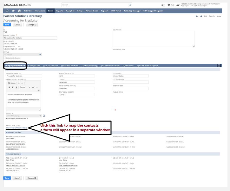Click the Undo arrow in the description editor

point(19,83)
